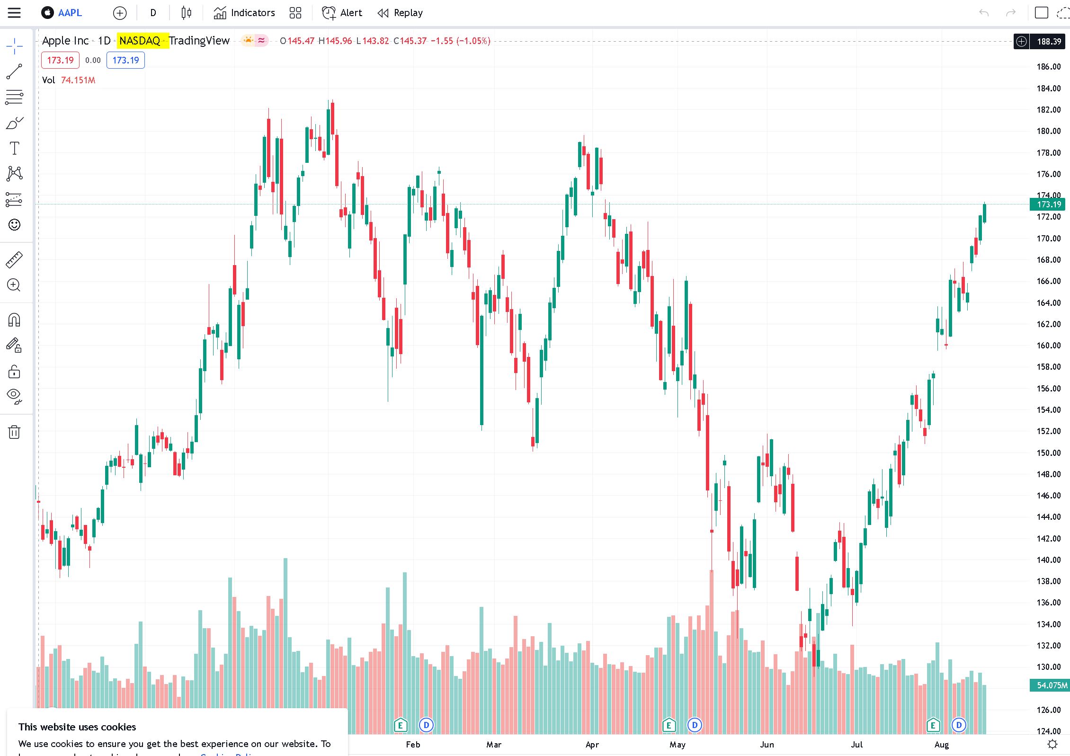Toggle lock all drawing tools
This screenshot has height=756, width=1070.
[x=14, y=372]
